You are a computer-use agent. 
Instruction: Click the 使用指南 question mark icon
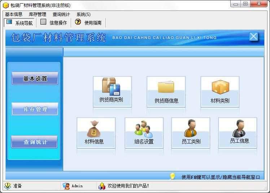point(78,22)
